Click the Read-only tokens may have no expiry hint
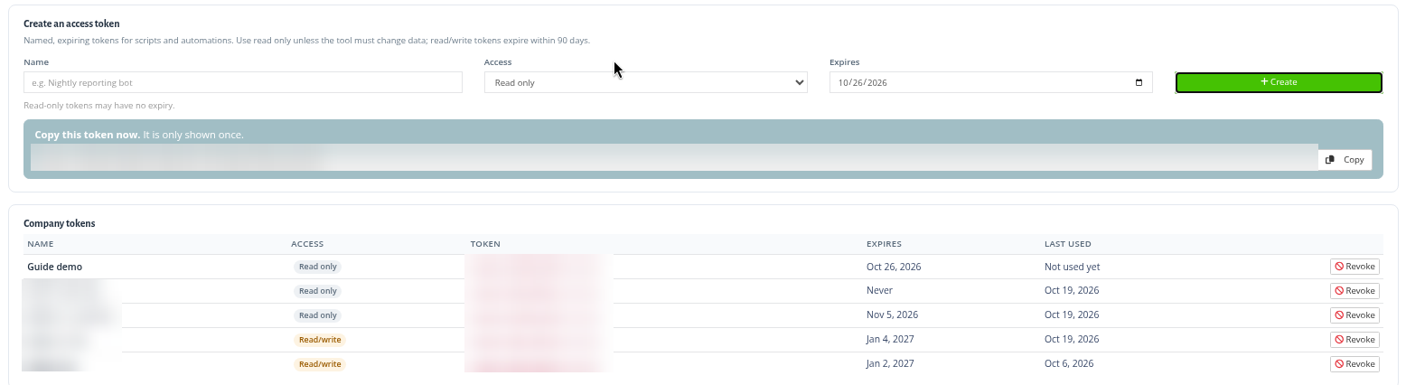This screenshot has width=1406, height=385. [98, 106]
